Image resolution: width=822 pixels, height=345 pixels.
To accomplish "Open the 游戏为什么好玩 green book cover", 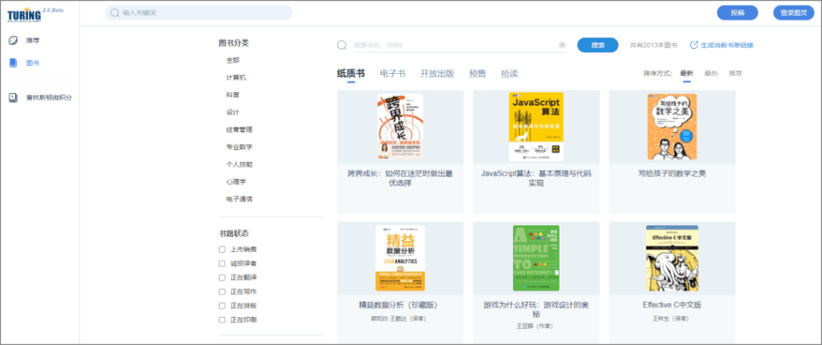I will (x=535, y=258).
